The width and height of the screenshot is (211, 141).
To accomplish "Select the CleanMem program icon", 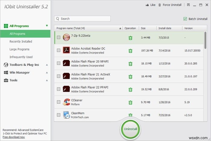I will (66, 115).
